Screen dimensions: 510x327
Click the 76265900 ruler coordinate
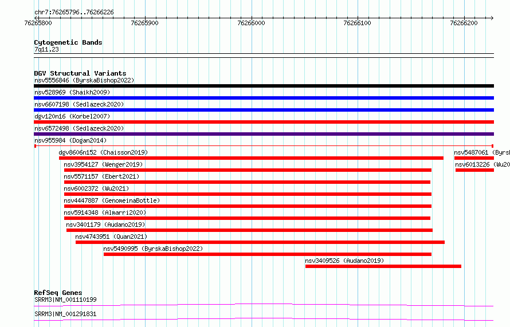coord(145,23)
